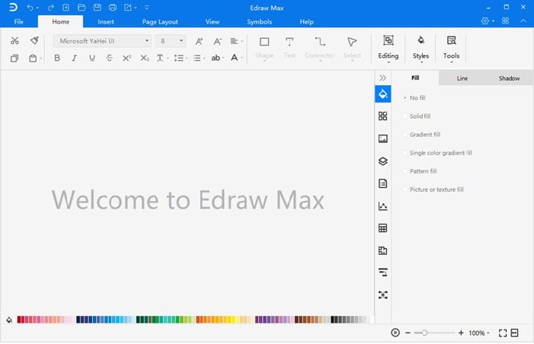Viewport: 534px width, 344px height.
Task: Select Solid fill radio option
Action: pos(405,116)
